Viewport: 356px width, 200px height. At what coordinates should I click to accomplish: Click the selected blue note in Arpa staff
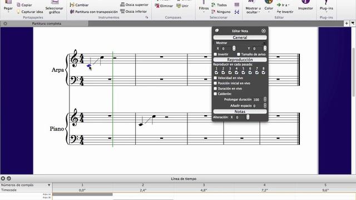click(89, 66)
